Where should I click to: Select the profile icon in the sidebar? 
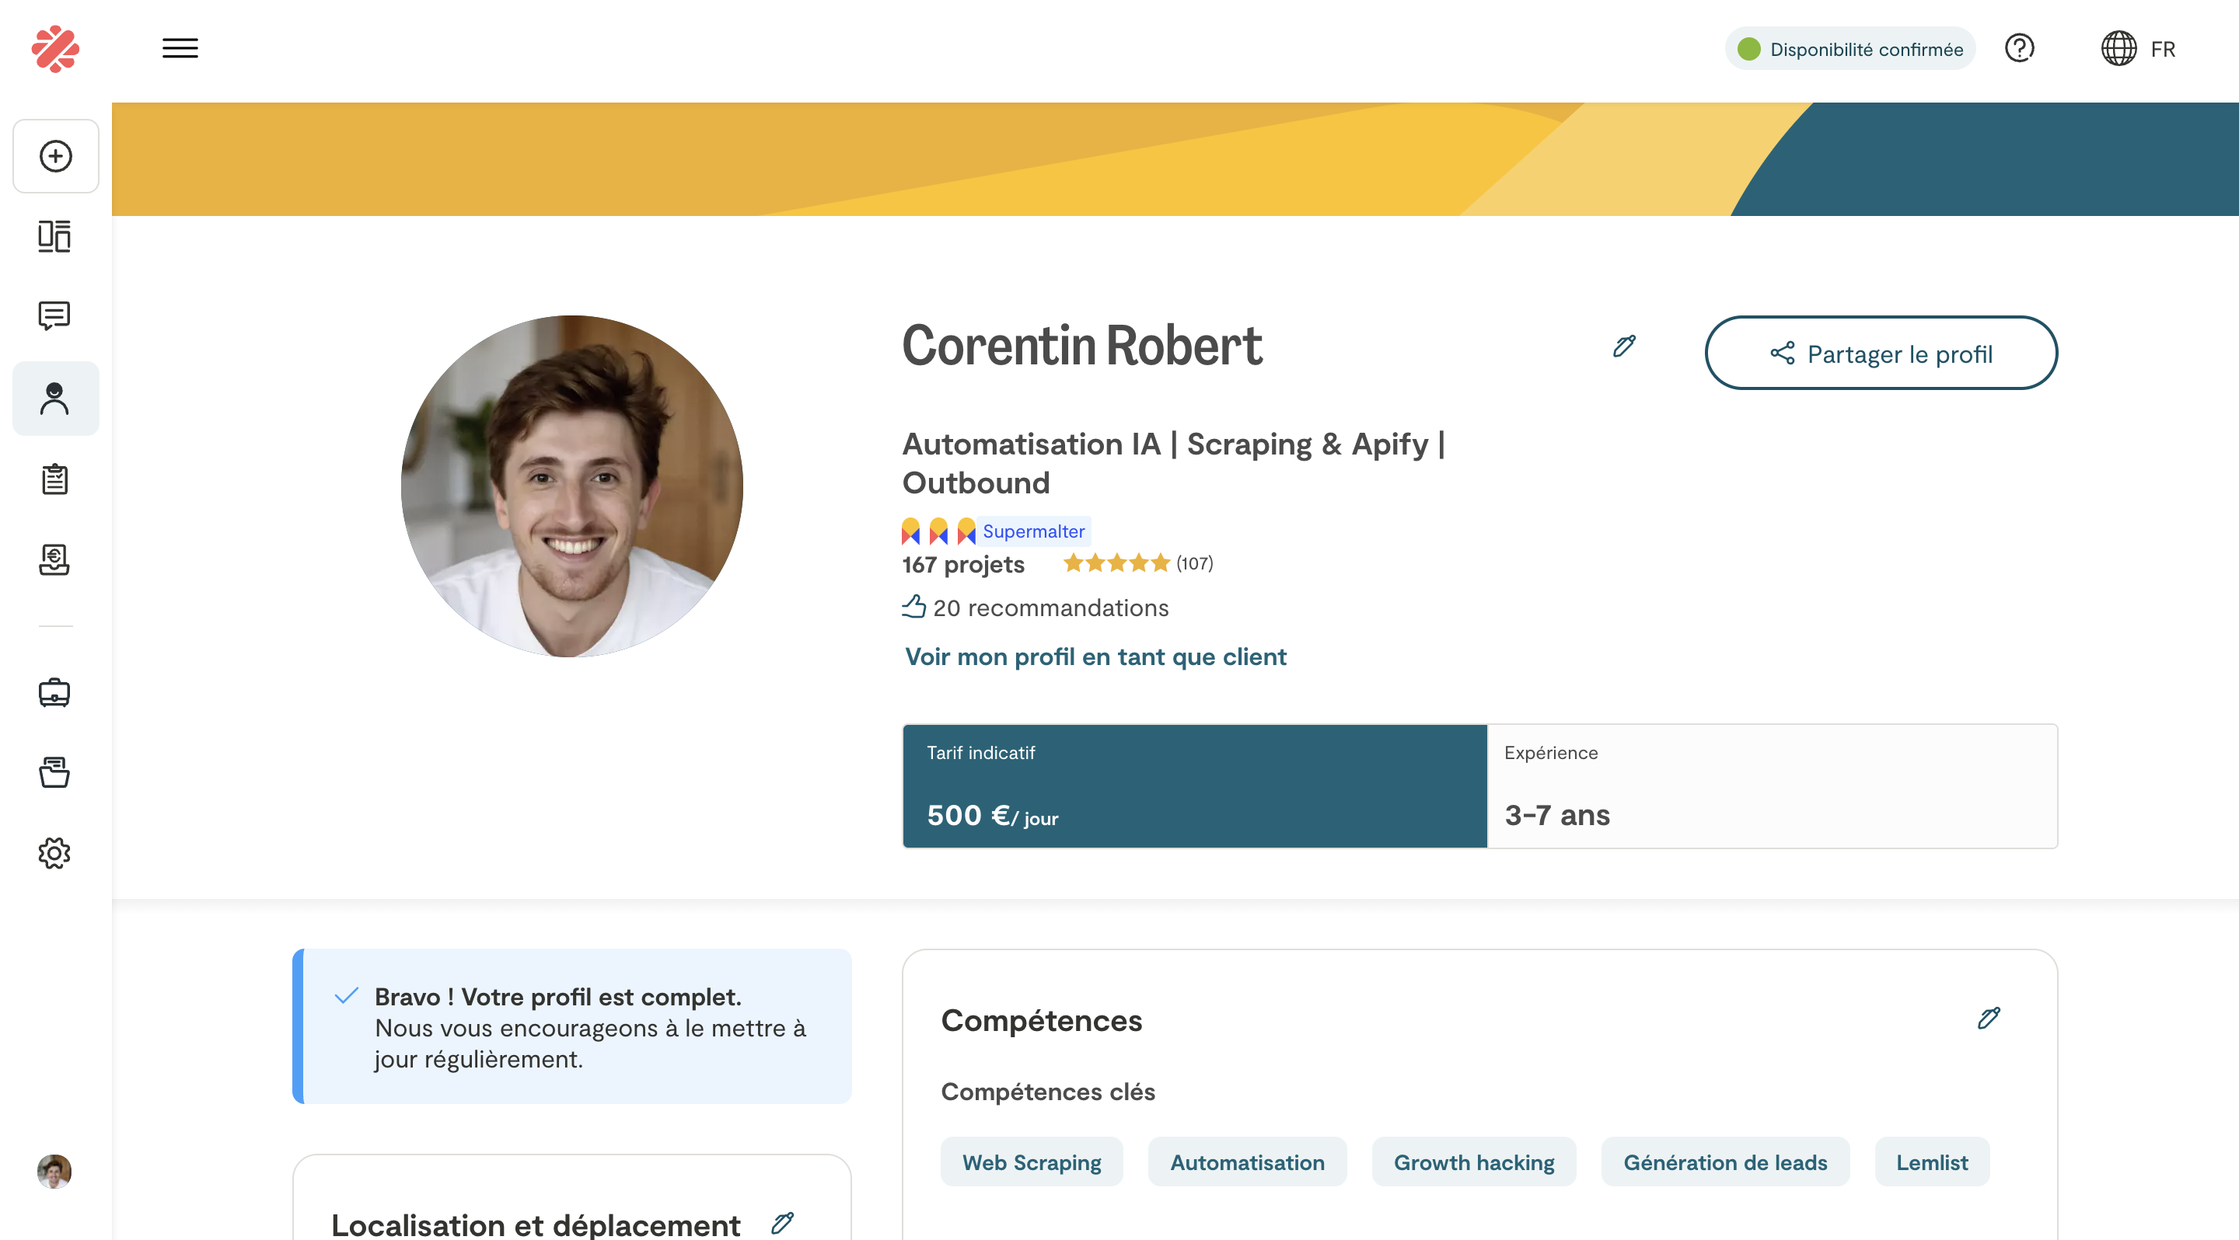click(x=56, y=399)
